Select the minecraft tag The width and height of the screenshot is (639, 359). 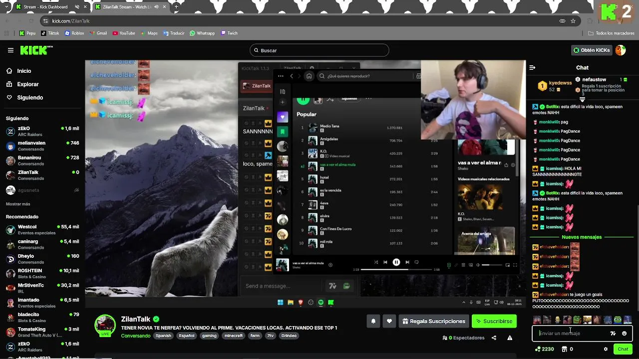[233, 336]
